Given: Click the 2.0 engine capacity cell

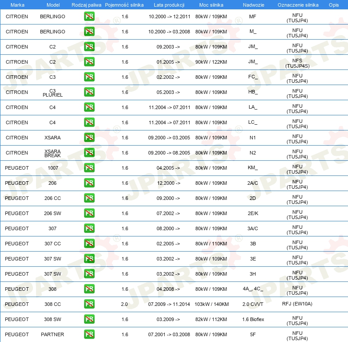Looking at the screenshot, I should pyautogui.click(x=124, y=304).
